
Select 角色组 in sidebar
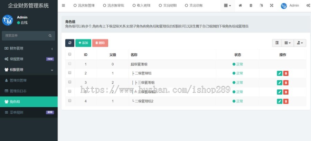click(29, 102)
